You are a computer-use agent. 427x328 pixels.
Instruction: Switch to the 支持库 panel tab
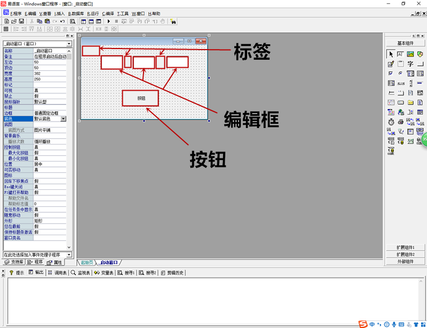click(x=14, y=262)
